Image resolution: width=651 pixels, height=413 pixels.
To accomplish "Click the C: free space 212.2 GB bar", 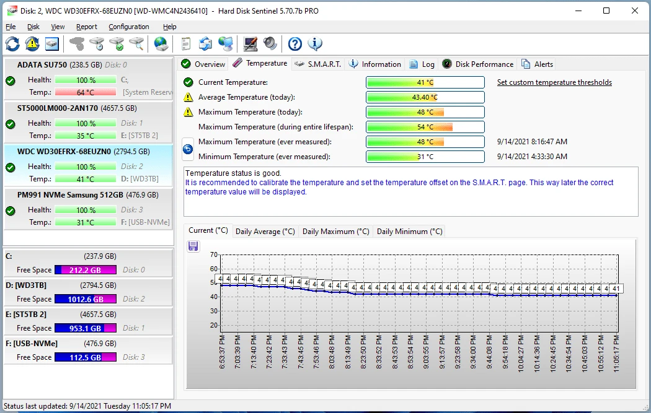I will [x=86, y=270].
